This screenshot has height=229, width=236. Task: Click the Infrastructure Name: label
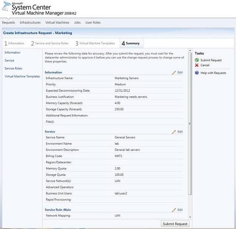pos(60,78)
